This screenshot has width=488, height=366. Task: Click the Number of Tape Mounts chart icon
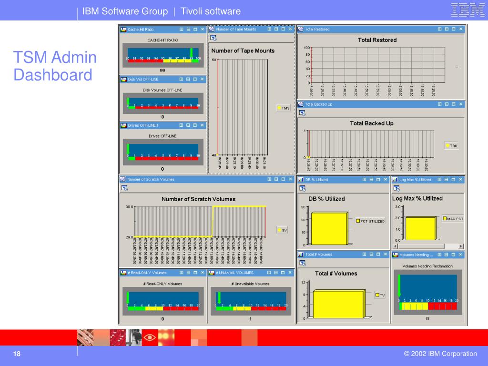[x=212, y=29]
